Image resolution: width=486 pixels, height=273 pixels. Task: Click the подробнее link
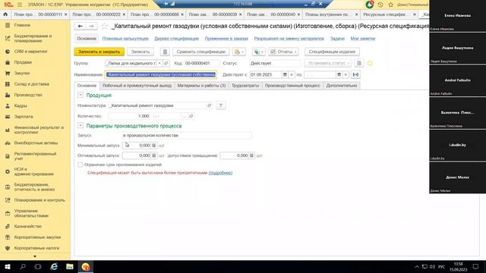[220, 173]
